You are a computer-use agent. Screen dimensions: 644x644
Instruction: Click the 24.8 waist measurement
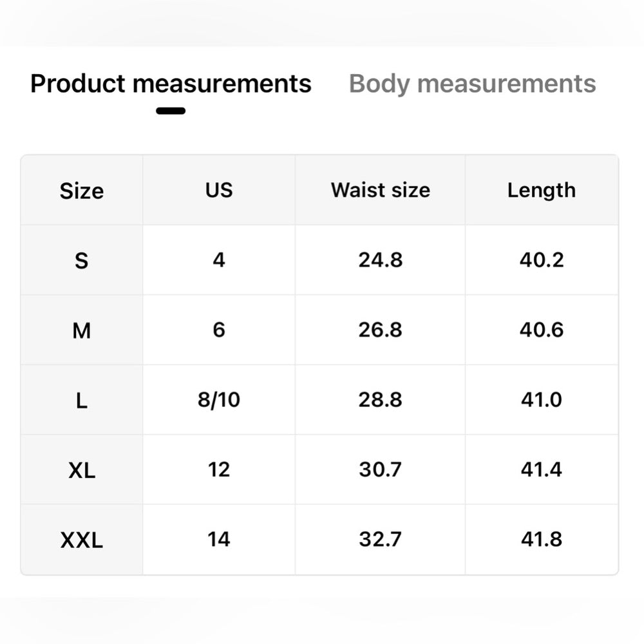[x=380, y=260]
